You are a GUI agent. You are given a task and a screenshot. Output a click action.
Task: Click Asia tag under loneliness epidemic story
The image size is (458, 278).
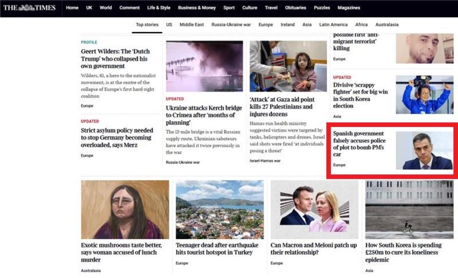tap(369, 271)
